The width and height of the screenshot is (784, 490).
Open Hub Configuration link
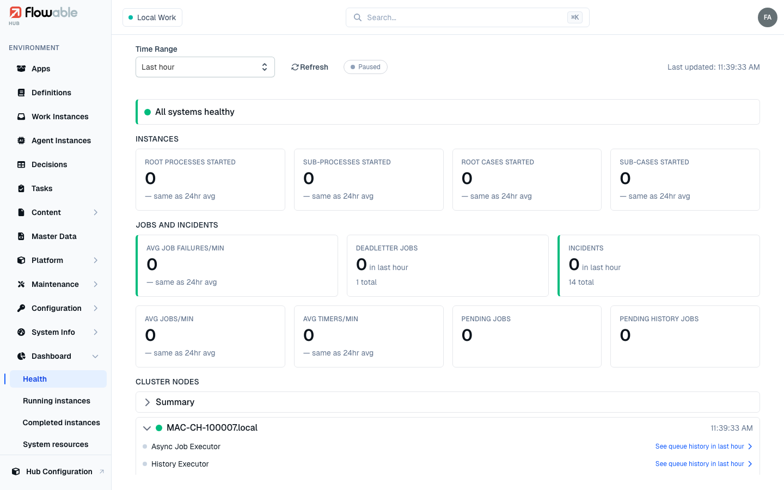(58, 471)
